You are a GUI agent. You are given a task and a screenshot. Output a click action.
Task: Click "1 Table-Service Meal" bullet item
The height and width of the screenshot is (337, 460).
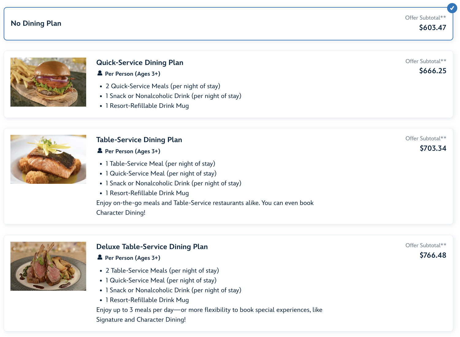(x=160, y=164)
